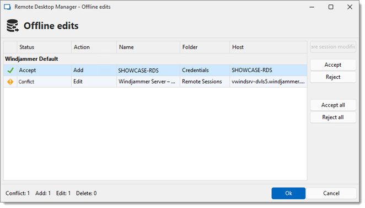Image resolution: width=365 pixels, height=208 pixels.
Task: Click the Remote Desktop Manager title bar icon
Action: (x=7, y=7)
